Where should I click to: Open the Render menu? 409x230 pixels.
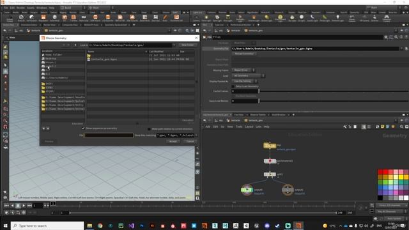20,8
